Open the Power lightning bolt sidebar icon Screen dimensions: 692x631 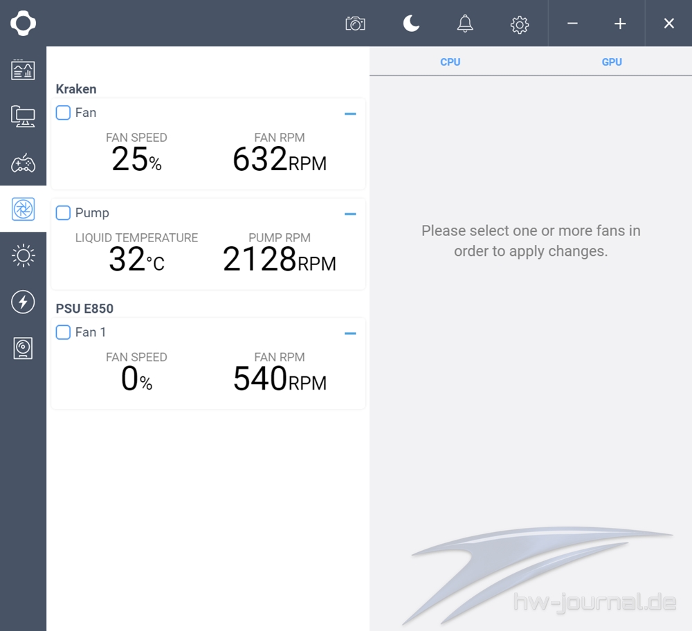point(23,302)
